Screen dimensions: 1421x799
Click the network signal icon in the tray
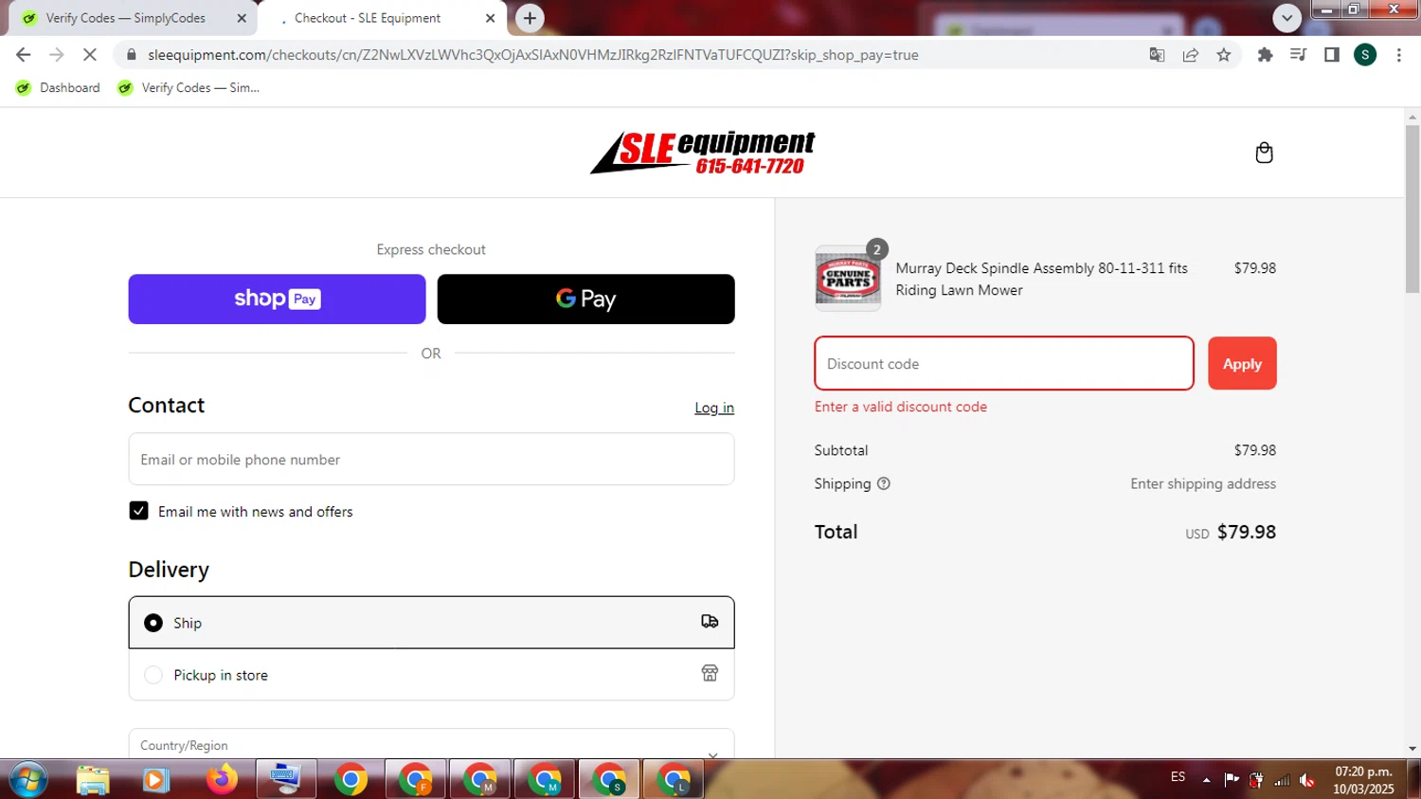(x=1282, y=780)
